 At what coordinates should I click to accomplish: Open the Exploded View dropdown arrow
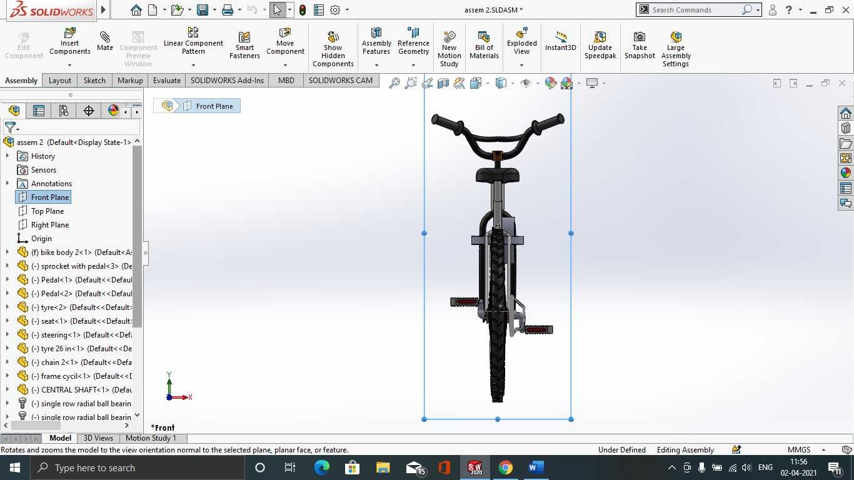[x=521, y=65]
